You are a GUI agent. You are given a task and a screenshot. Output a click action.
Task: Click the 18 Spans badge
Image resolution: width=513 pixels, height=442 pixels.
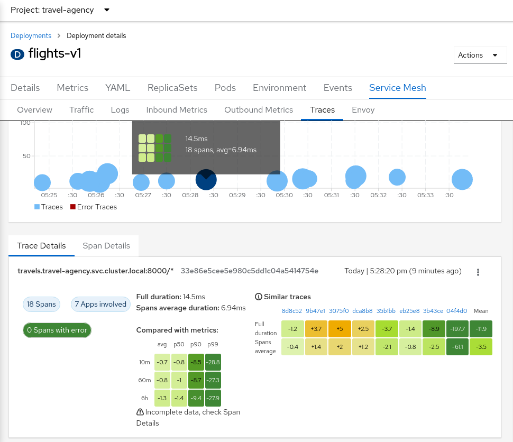tap(41, 304)
